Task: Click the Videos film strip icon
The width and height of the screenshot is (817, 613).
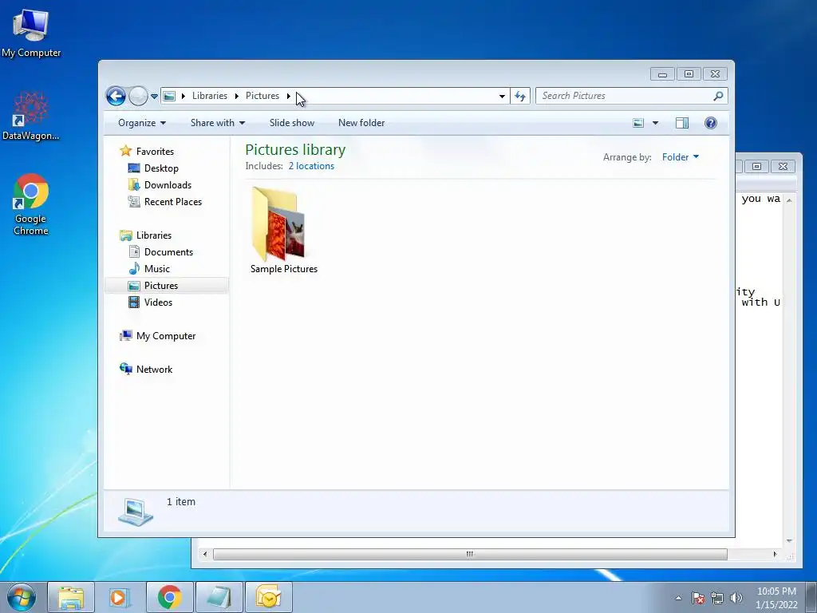Action: point(134,303)
